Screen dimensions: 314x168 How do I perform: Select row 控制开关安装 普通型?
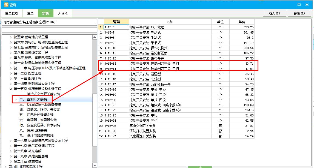[x=176, y=74]
